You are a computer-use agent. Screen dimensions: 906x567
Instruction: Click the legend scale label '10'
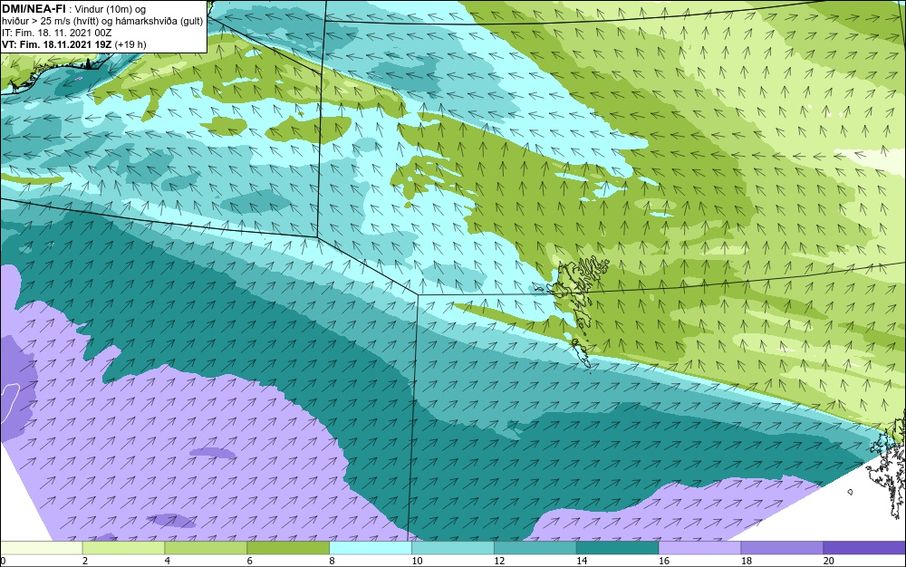[x=417, y=561]
